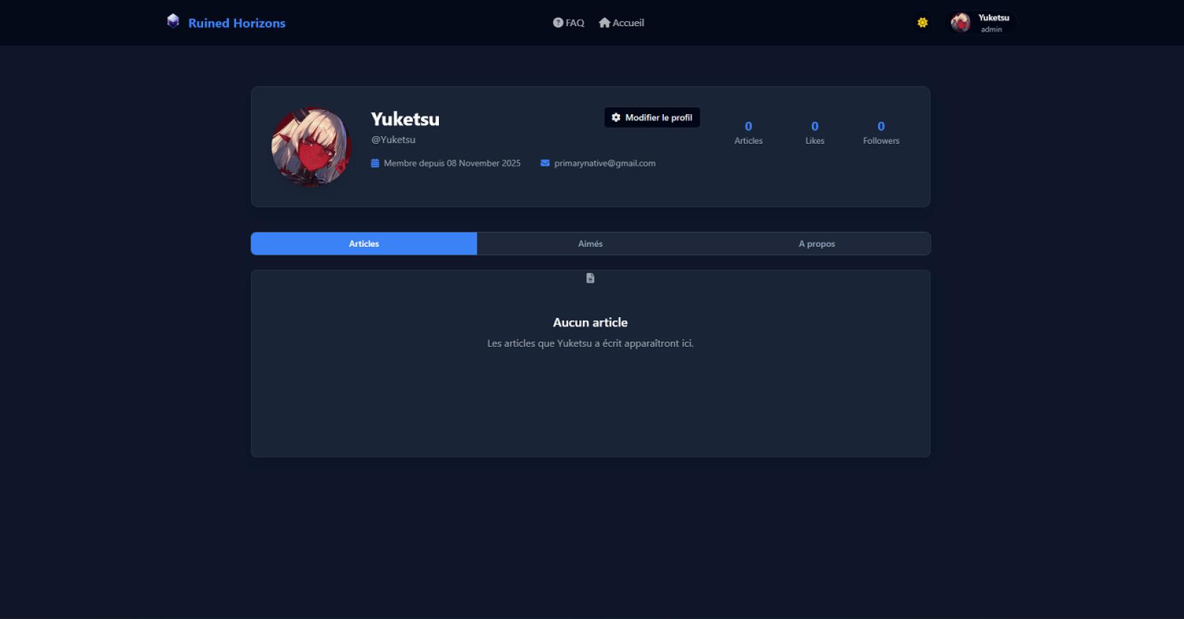Click the gear icon on Modifier le profil
Viewport: 1184px width, 619px height.
[x=616, y=117]
